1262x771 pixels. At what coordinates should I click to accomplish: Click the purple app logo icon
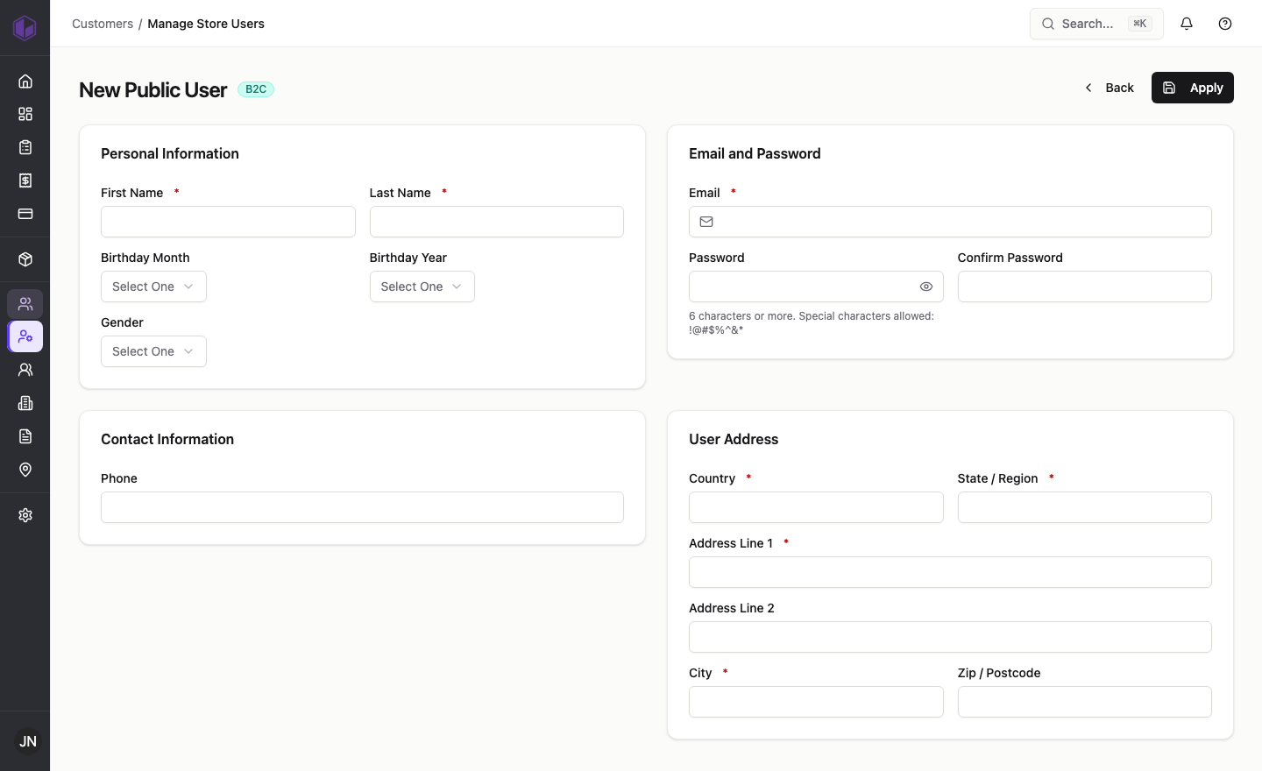[25, 27]
